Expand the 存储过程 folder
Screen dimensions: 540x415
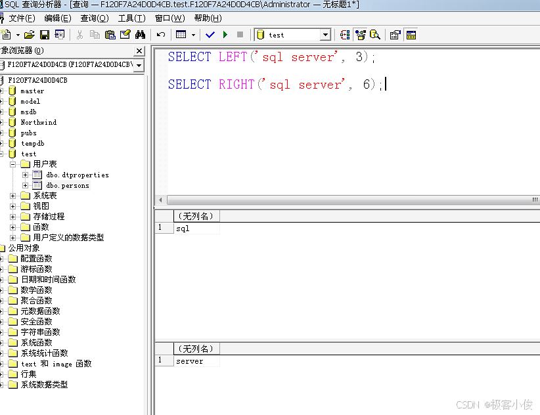click(12, 217)
